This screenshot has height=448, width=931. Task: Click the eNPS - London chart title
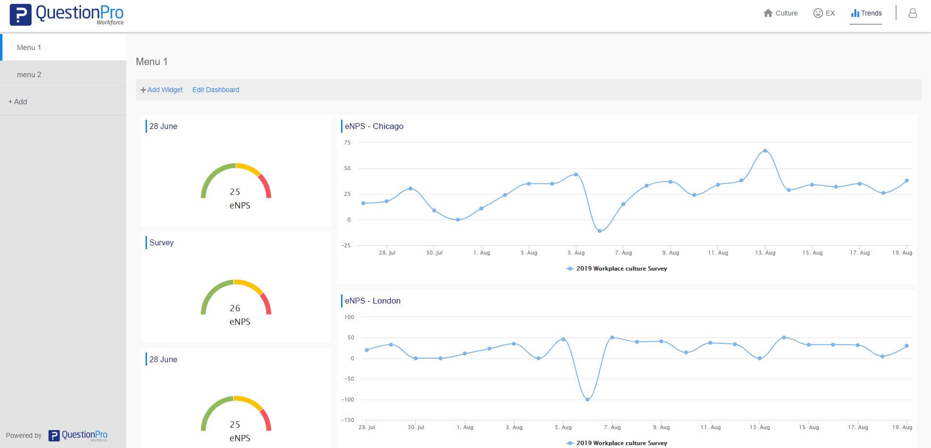point(373,301)
